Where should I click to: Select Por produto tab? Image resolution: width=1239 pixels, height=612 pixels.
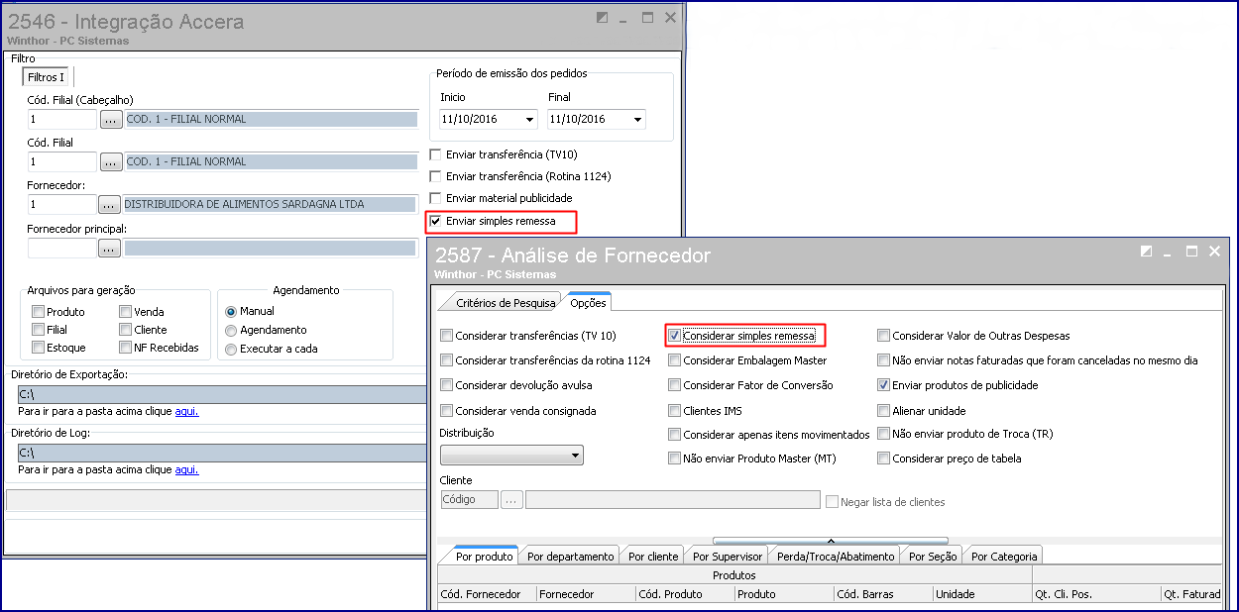pyautogui.click(x=484, y=556)
